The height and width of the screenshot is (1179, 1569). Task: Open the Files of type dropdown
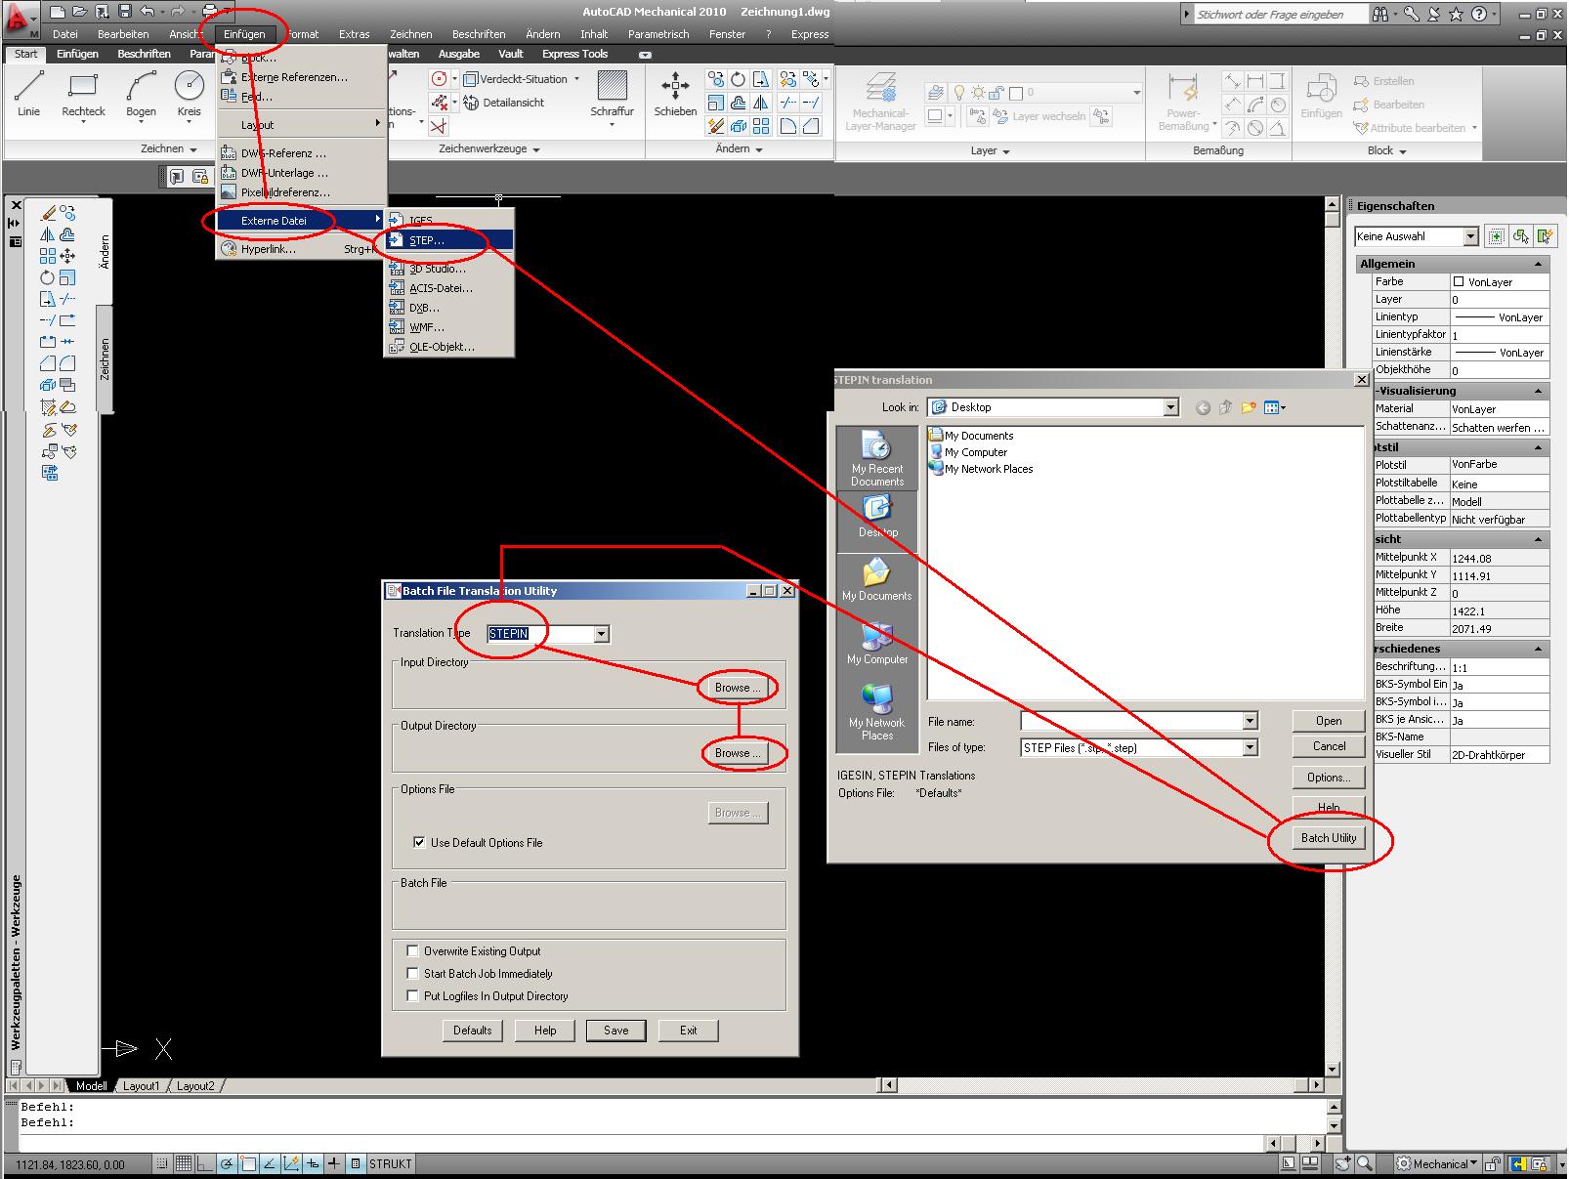[x=1249, y=747]
